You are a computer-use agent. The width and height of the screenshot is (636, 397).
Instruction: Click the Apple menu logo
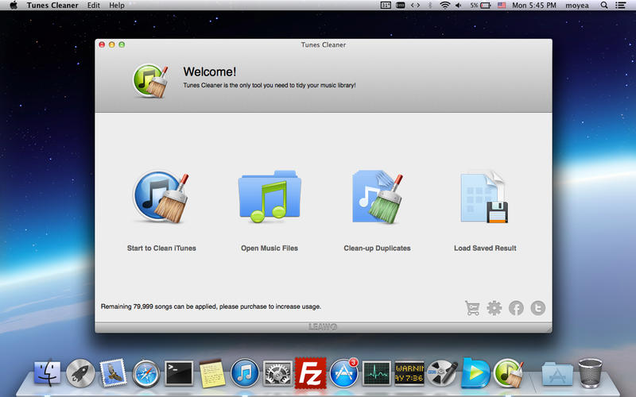tap(14, 6)
